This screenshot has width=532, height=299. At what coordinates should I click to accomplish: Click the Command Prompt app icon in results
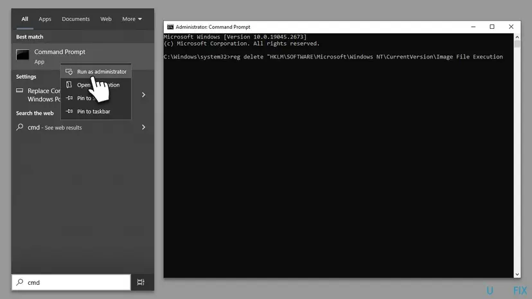tap(22, 55)
